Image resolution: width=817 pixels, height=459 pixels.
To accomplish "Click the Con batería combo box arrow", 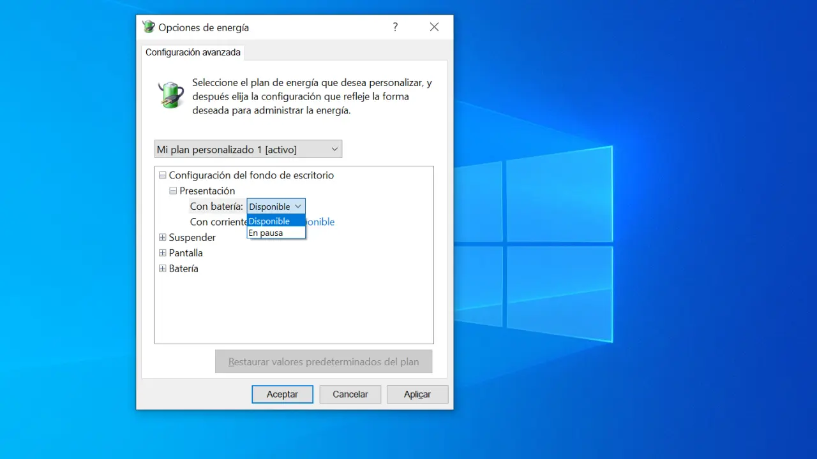I will click(x=298, y=207).
